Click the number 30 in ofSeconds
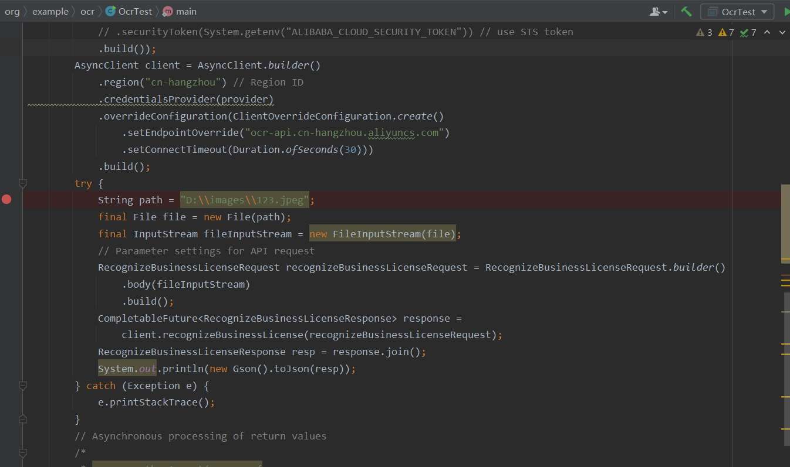The image size is (790, 467). 350,150
